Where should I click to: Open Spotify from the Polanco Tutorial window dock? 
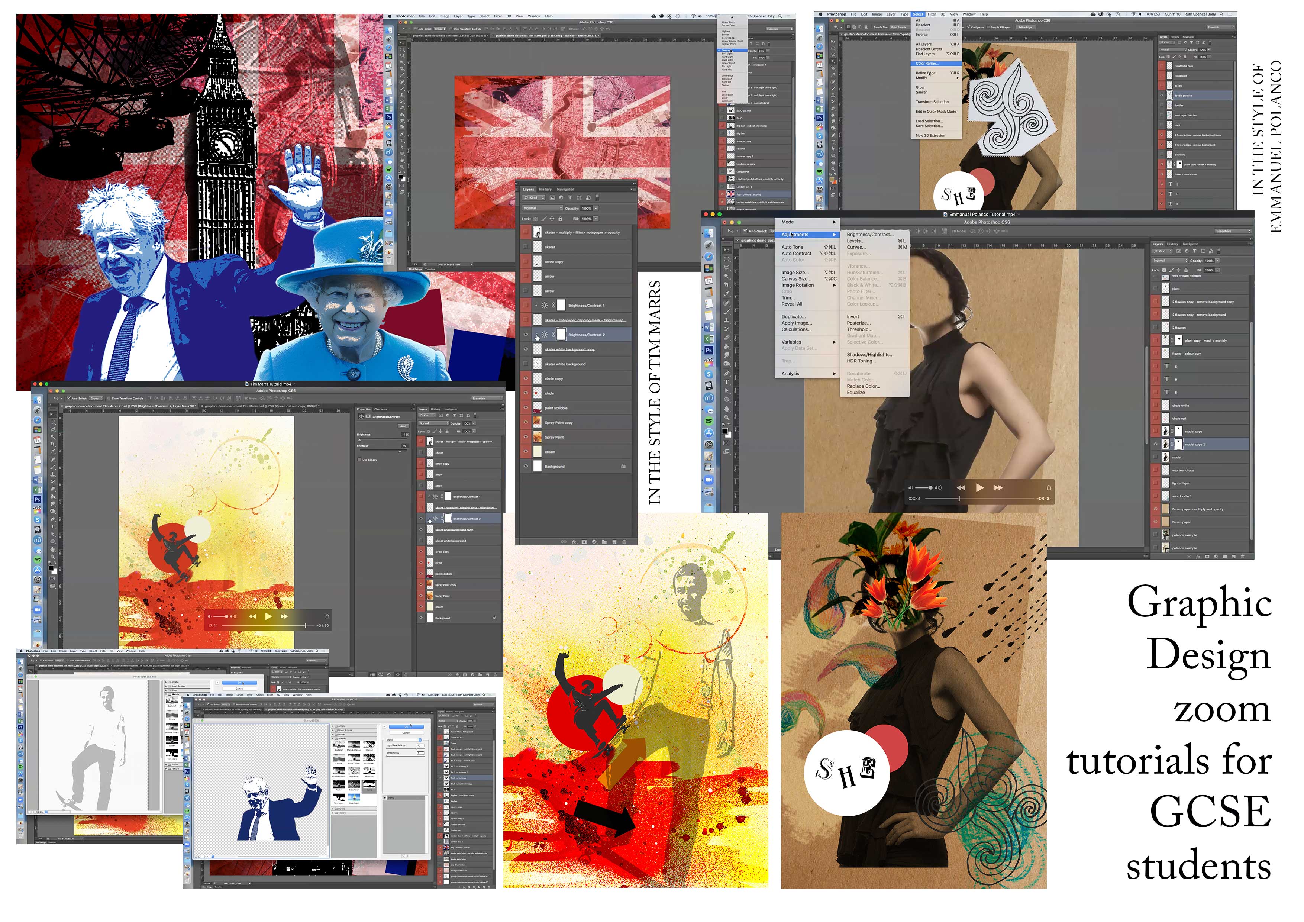pos(709,421)
